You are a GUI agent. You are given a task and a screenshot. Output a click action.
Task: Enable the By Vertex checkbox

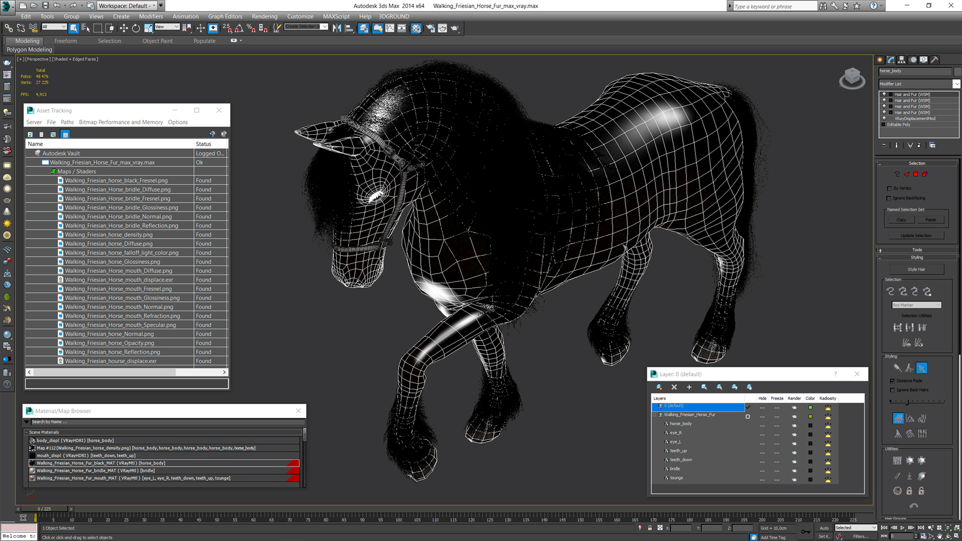click(890, 188)
